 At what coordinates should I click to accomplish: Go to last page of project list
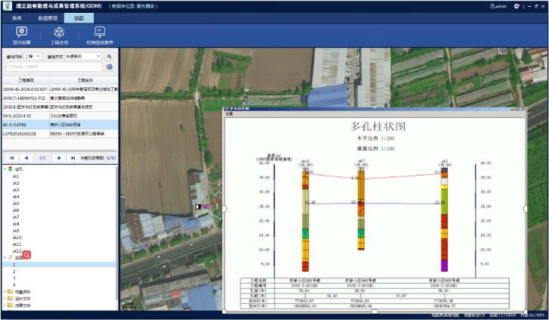pyautogui.click(x=73, y=158)
